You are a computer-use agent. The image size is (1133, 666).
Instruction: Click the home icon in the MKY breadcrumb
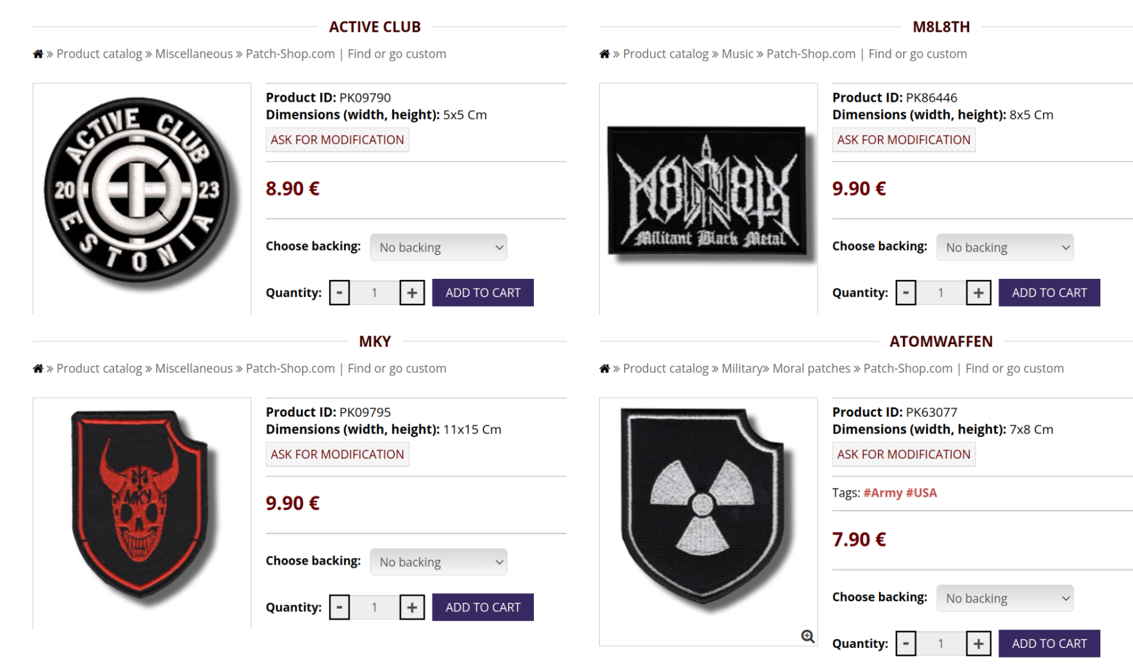pos(38,368)
